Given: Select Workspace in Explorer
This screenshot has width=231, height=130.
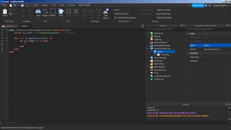Looking at the screenshot, I should click(159, 33).
